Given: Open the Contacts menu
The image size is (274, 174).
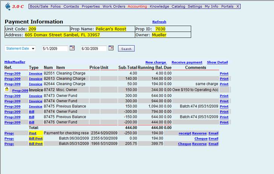Looking at the screenshot, I should [x=71, y=6].
